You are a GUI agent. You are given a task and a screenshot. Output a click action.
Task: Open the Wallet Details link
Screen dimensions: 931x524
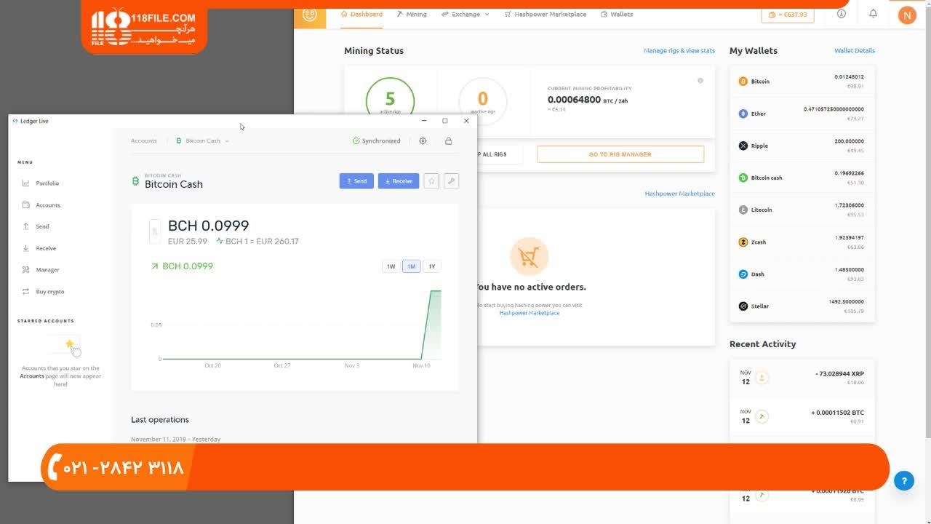point(854,51)
